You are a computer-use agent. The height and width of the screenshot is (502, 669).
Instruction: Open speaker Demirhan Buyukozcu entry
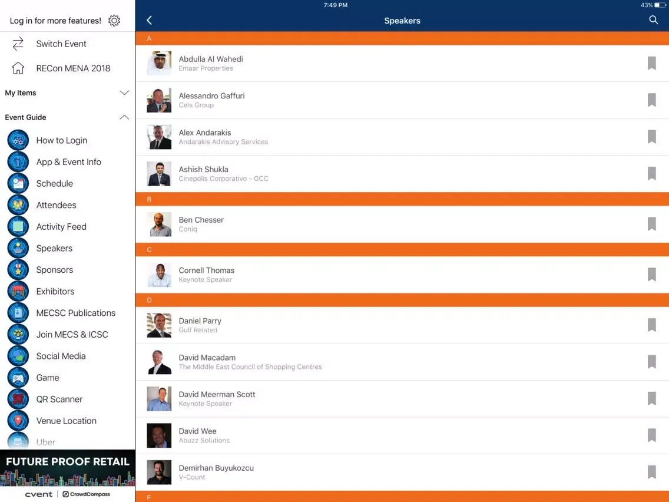tap(402, 472)
